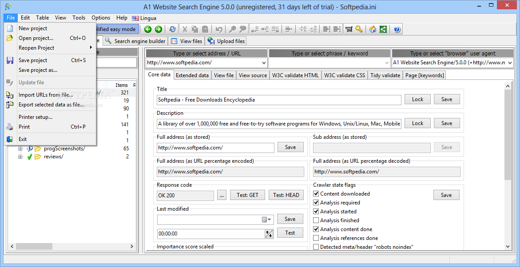Click the ellipsis button next to response code
The height and width of the screenshot is (267, 520).
pos(222,196)
